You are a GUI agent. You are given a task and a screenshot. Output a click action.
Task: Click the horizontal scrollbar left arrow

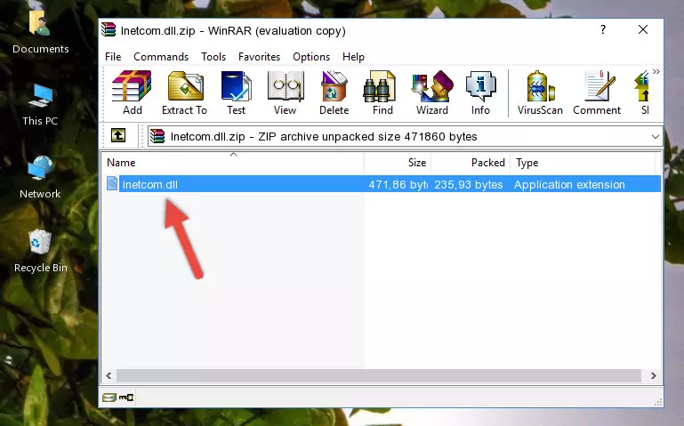[109, 375]
